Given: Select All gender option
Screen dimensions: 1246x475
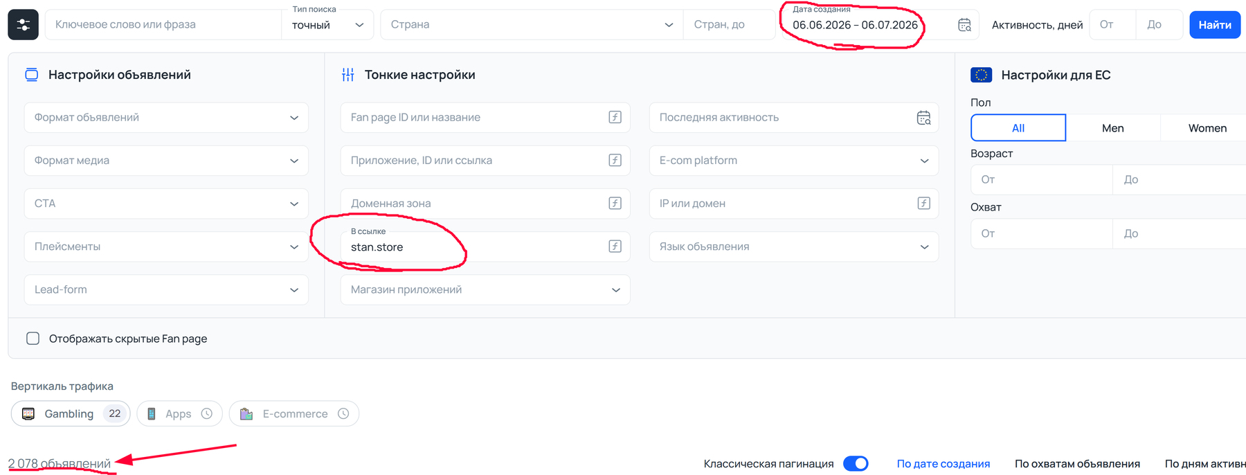Looking at the screenshot, I should 1018,128.
